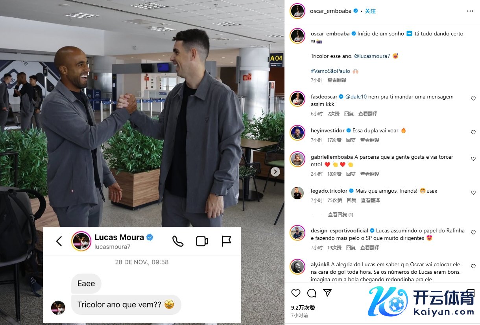Share the post via paper plane icon
480x325 pixels.
(327, 293)
